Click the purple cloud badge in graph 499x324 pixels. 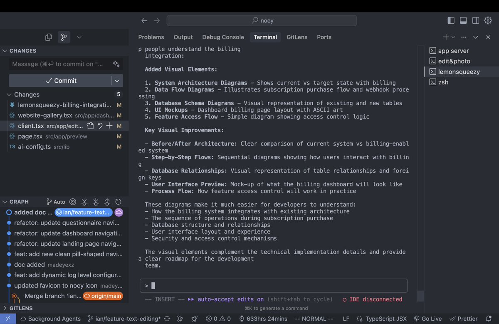(119, 212)
